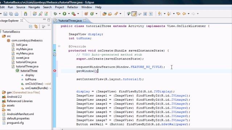Close the tutorialThree.java editor tab

tap(85, 21)
